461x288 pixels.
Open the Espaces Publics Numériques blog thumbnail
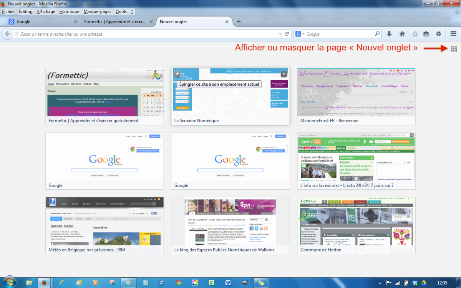[230, 225]
